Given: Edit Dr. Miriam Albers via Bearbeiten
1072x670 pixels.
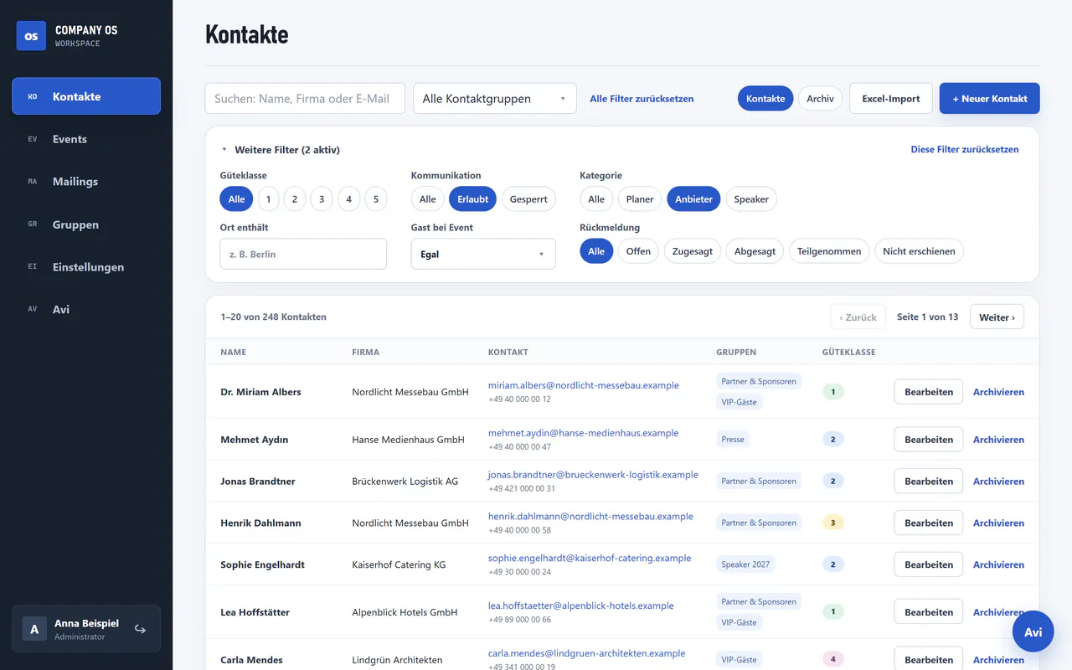Looking at the screenshot, I should point(929,392).
